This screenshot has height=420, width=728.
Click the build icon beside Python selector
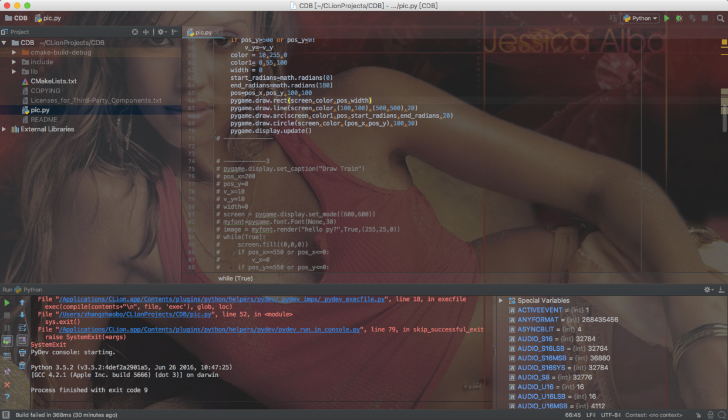[614, 18]
